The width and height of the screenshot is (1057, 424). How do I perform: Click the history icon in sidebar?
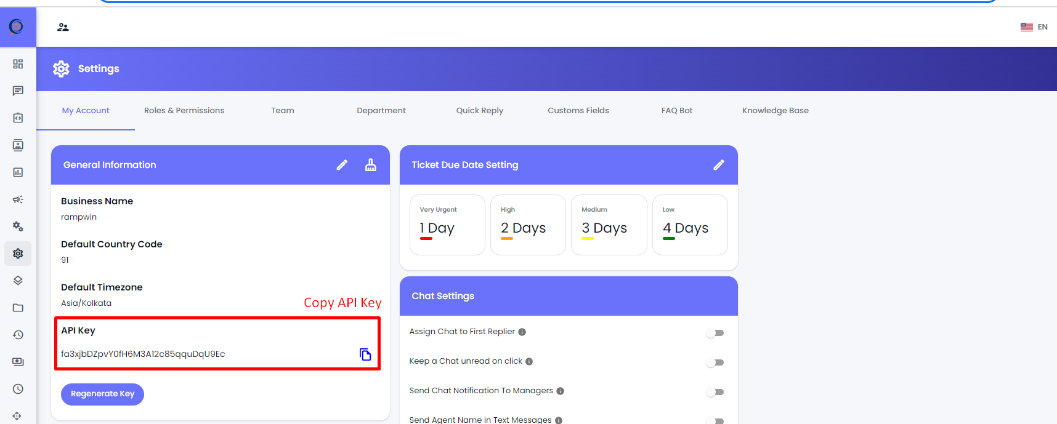[x=18, y=335]
